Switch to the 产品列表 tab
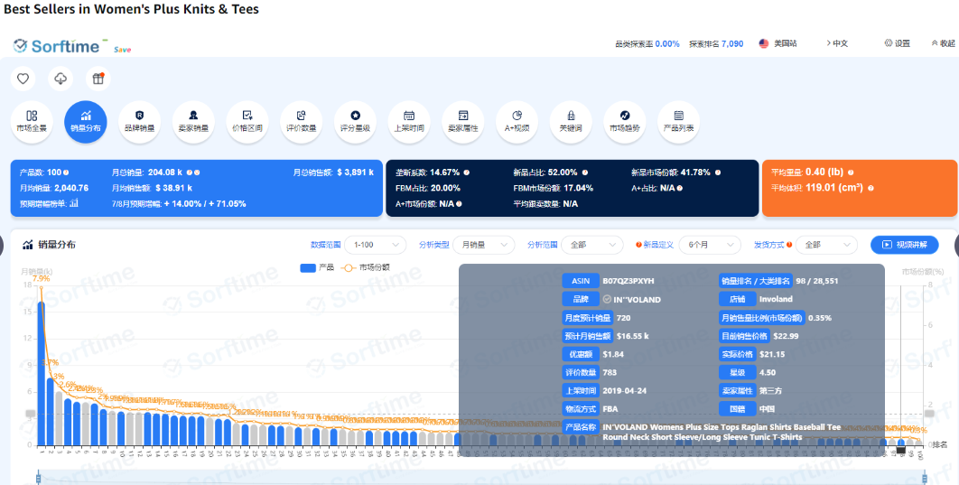 678,122
